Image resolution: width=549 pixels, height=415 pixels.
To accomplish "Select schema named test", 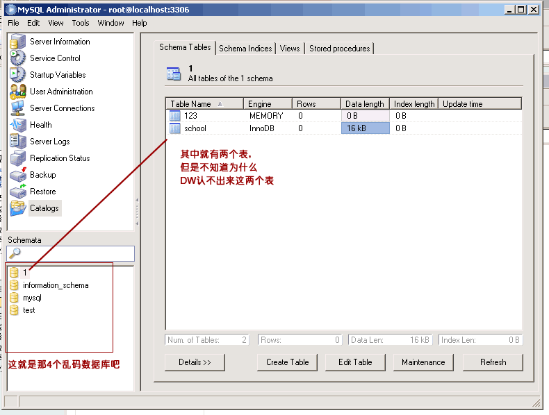I will pos(29,310).
